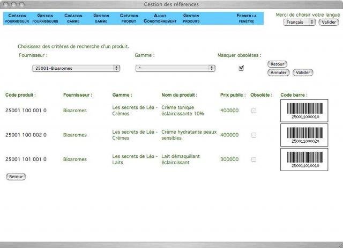343x248 pixels.
Task: Click Annuler in the search criteria
Action: click(x=279, y=72)
